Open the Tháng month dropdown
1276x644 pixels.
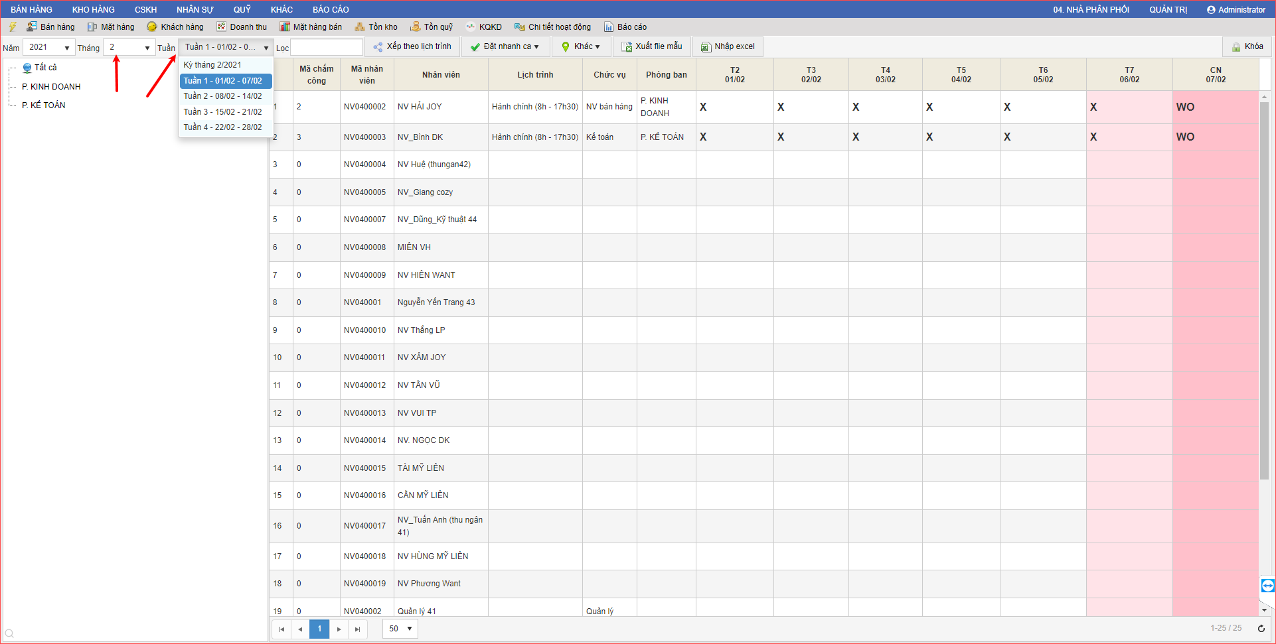tap(129, 47)
